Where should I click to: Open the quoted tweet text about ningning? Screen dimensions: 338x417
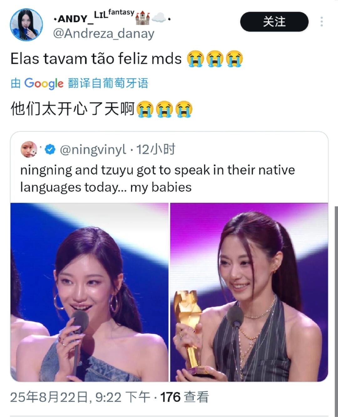tap(157, 179)
